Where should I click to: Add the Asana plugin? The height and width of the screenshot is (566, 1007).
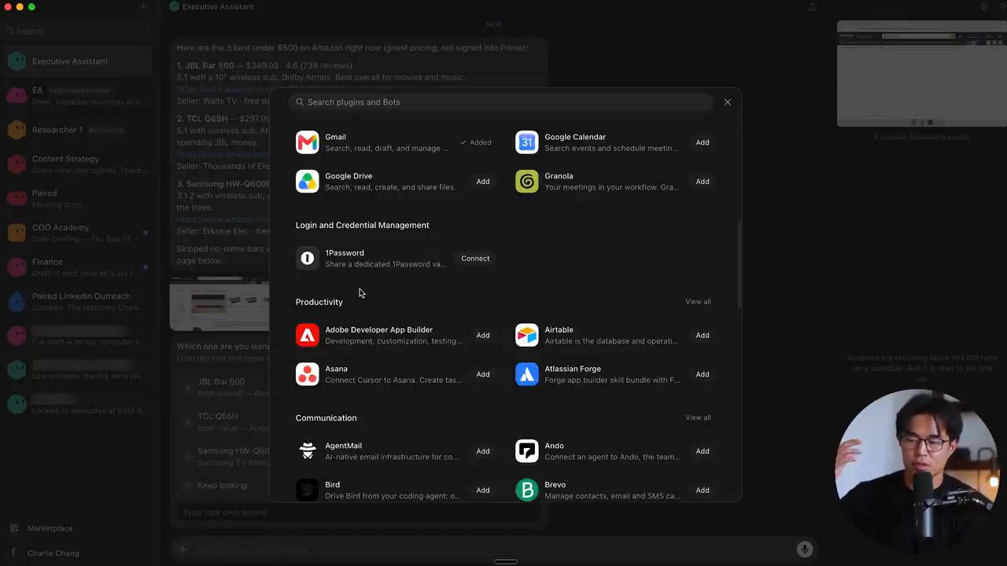[x=483, y=374]
